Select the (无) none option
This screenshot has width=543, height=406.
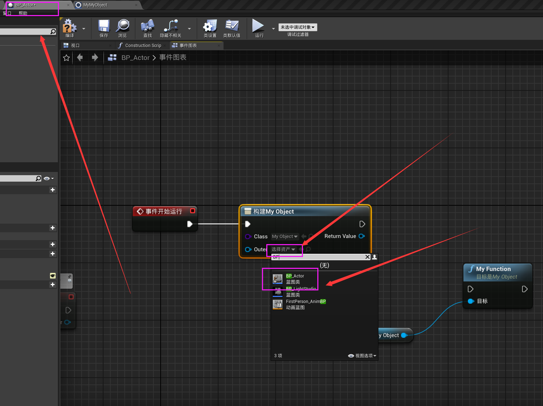click(x=325, y=265)
